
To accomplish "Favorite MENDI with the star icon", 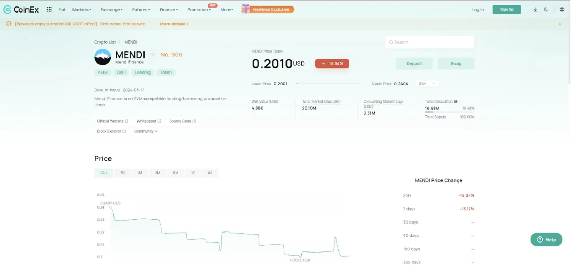I will click(x=153, y=54).
